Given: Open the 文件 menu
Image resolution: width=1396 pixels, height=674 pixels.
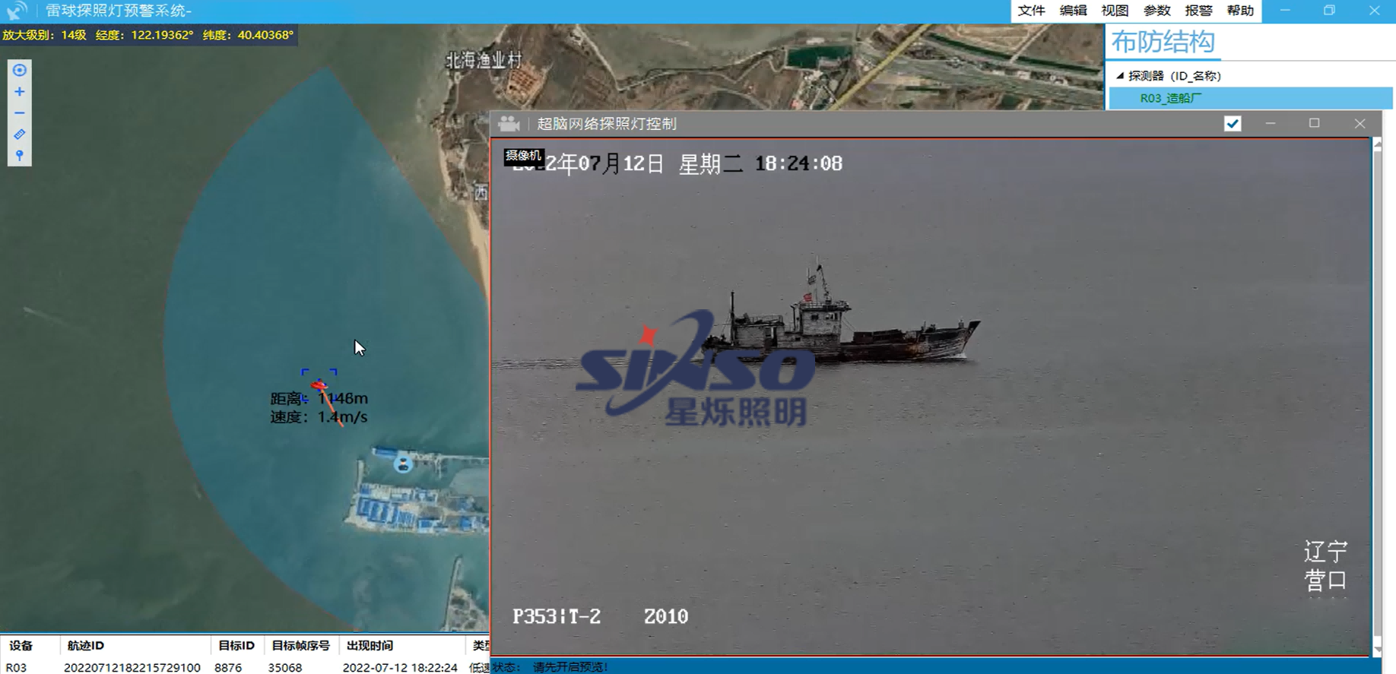Looking at the screenshot, I should (x=1031, y=11).
